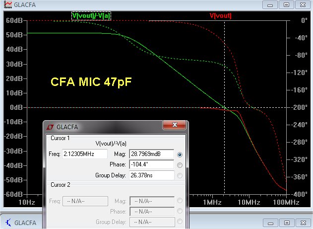
Task: Close the bottom GLACFA schematic window
Action: [x=303, y=223]
